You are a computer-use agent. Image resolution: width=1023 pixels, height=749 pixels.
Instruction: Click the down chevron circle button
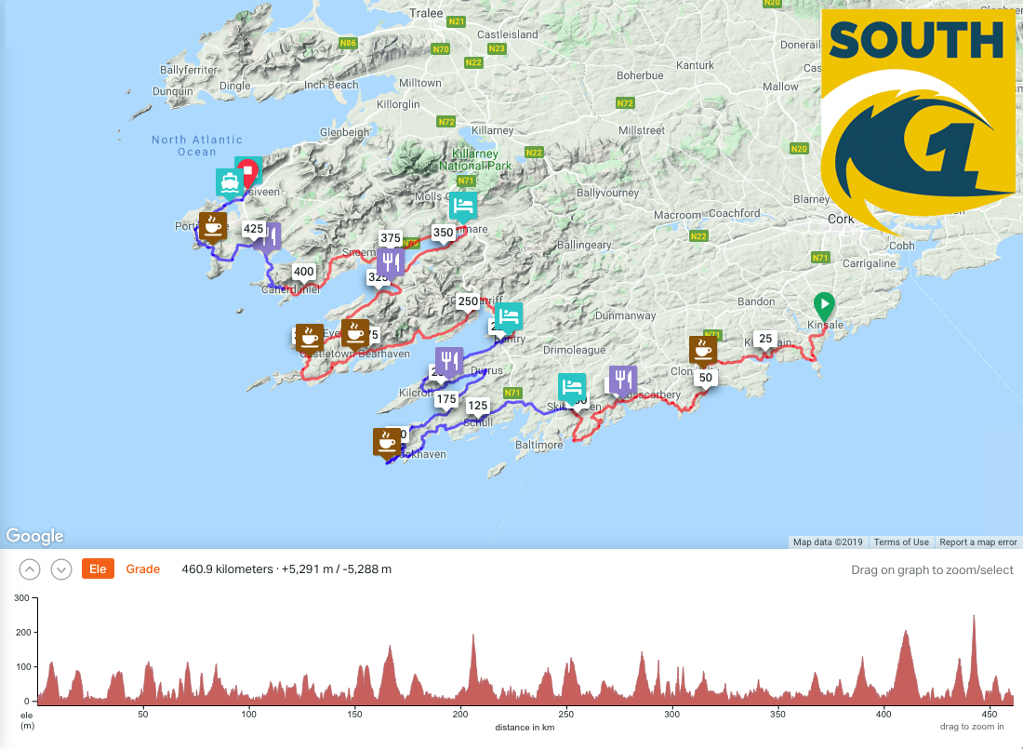(x=61, y=568)
